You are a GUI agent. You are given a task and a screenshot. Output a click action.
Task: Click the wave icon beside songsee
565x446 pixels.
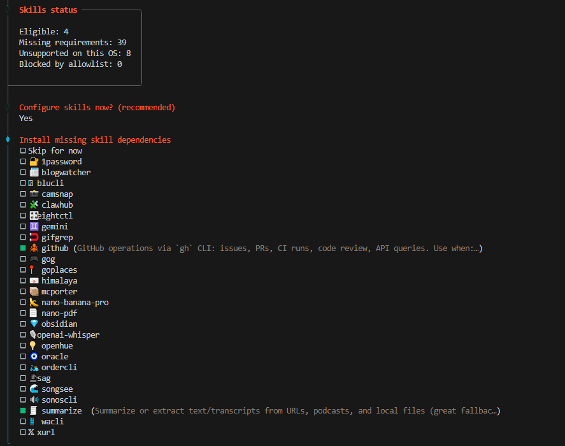click(x=34, y=389)
